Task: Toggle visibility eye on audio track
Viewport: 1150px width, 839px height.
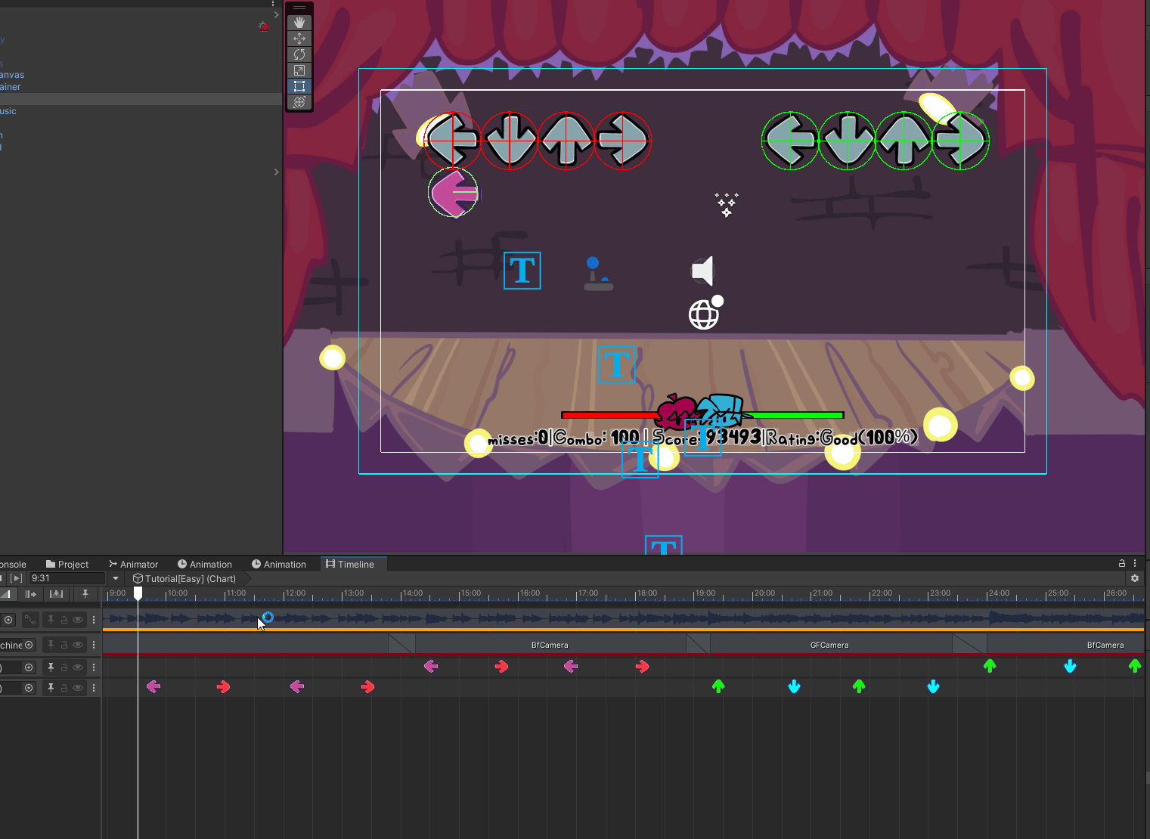Action: (x=78, y=620)
